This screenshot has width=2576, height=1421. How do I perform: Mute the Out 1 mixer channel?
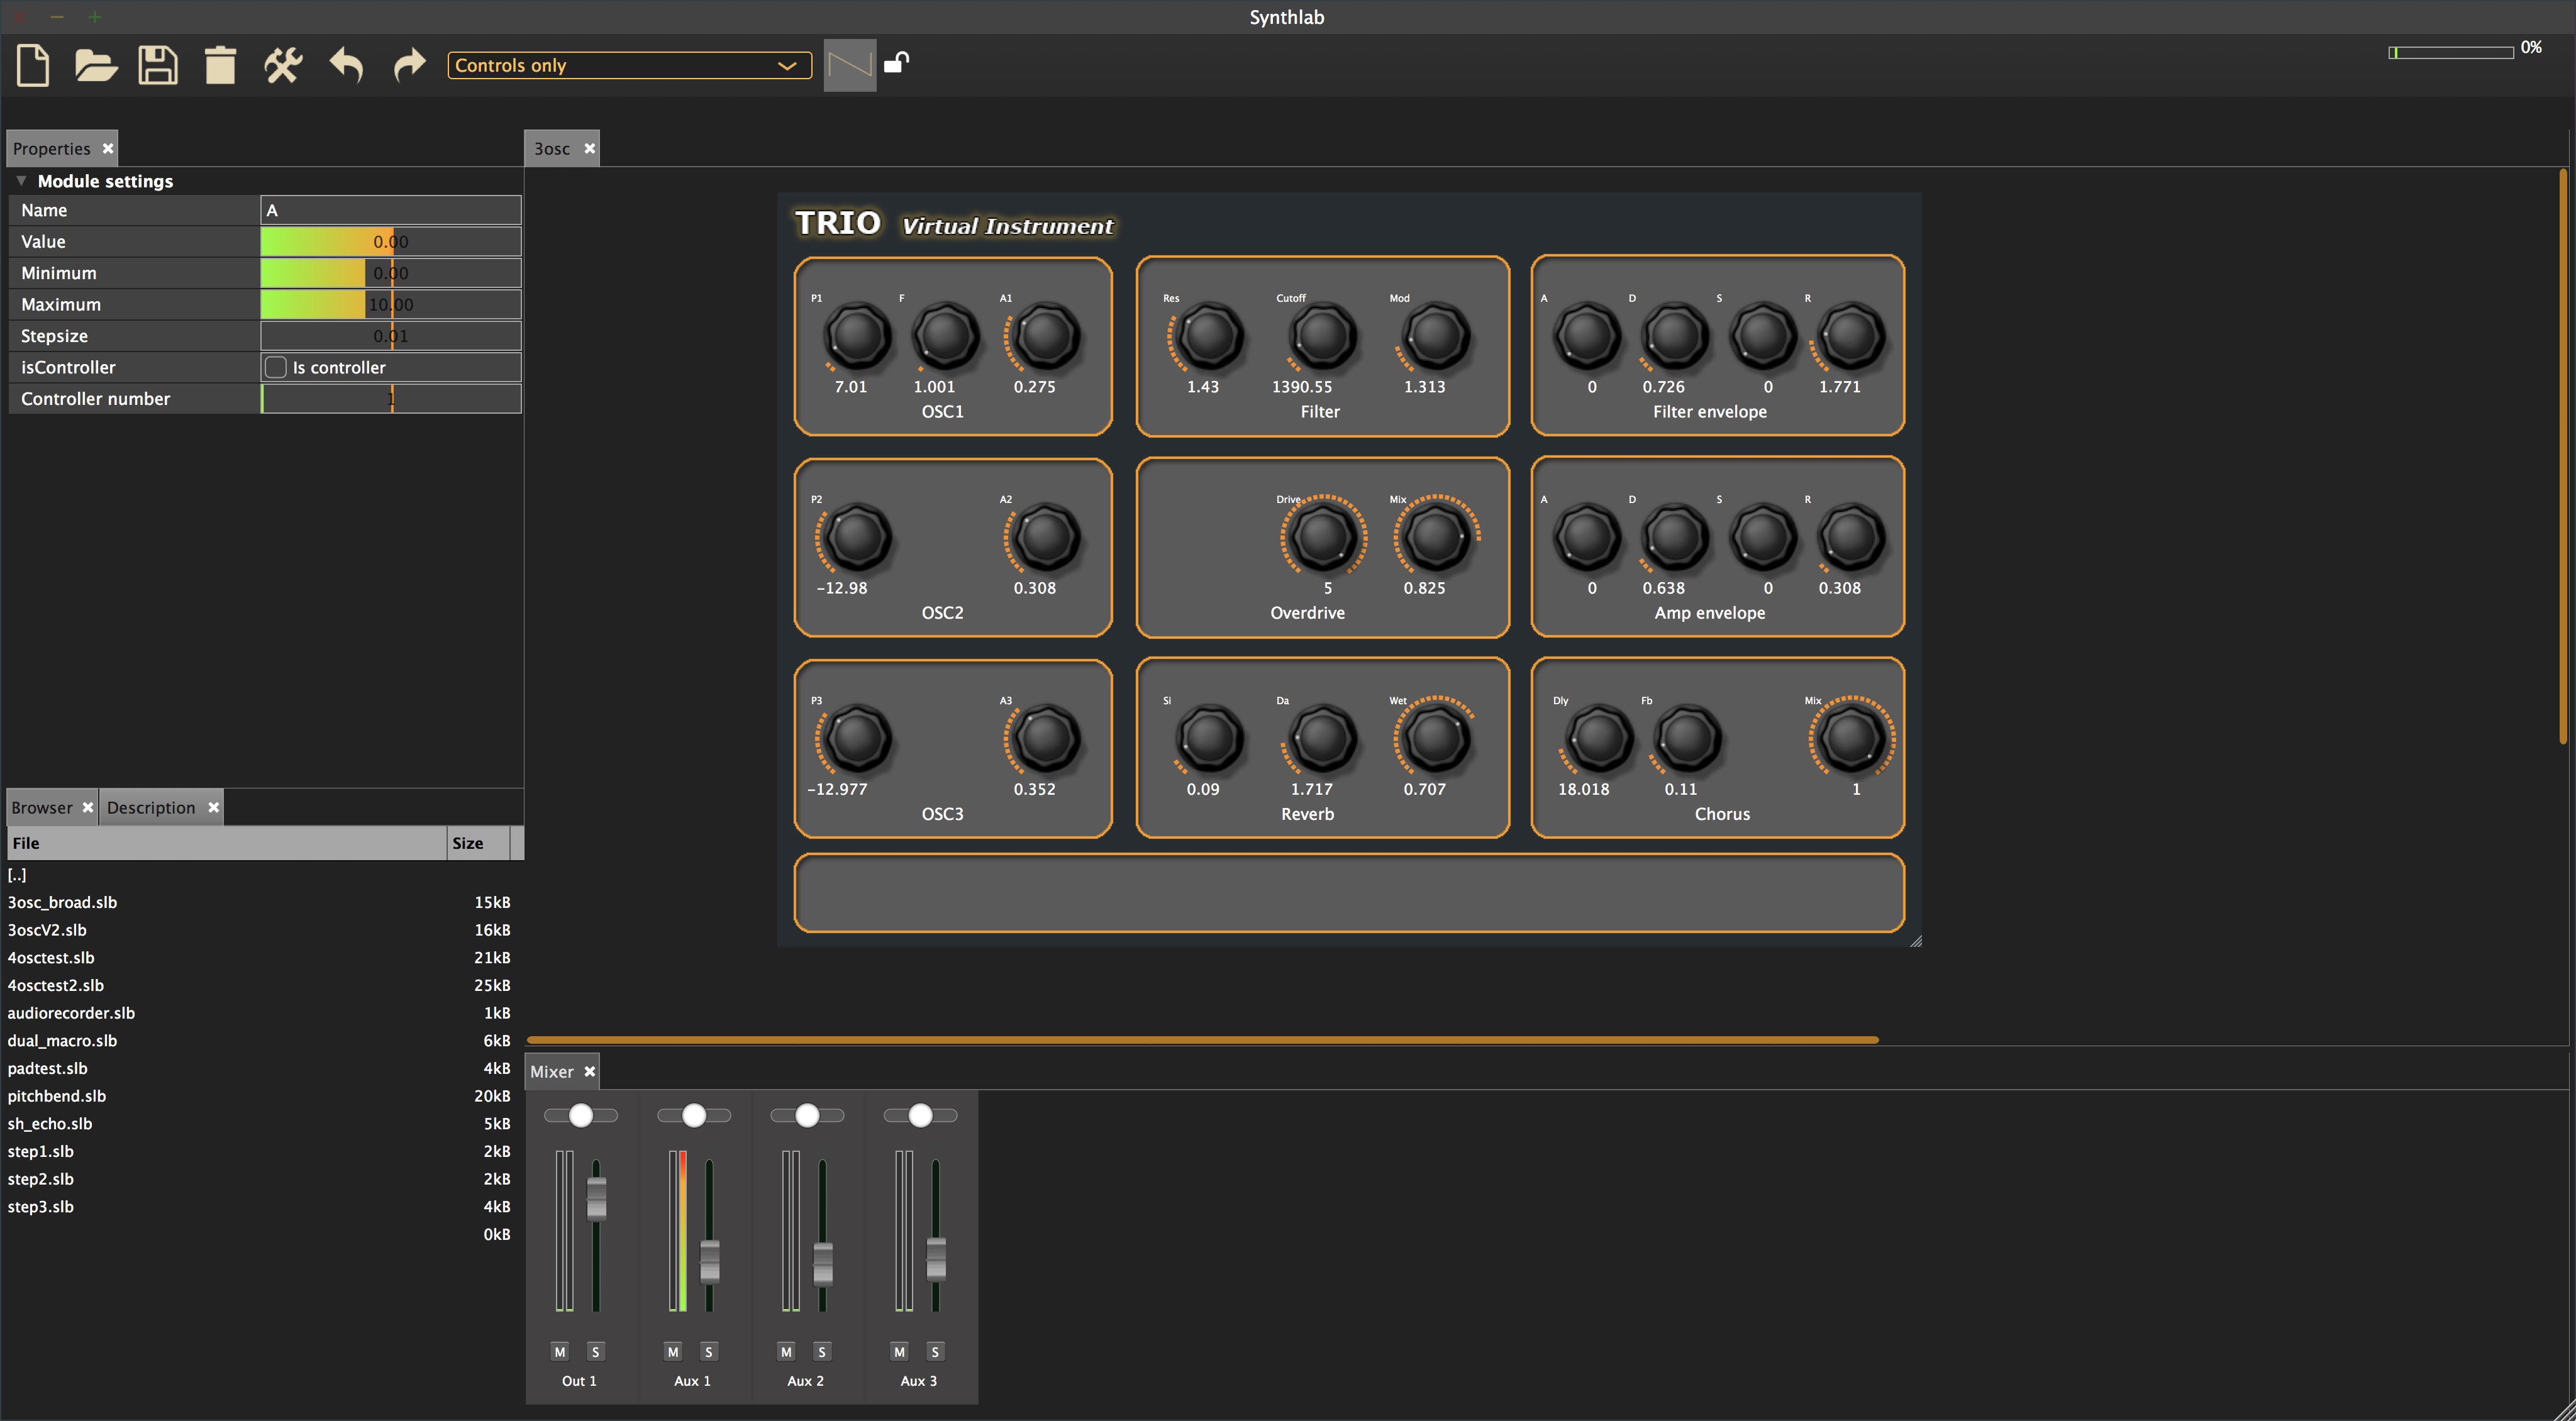click(560, 1351)
